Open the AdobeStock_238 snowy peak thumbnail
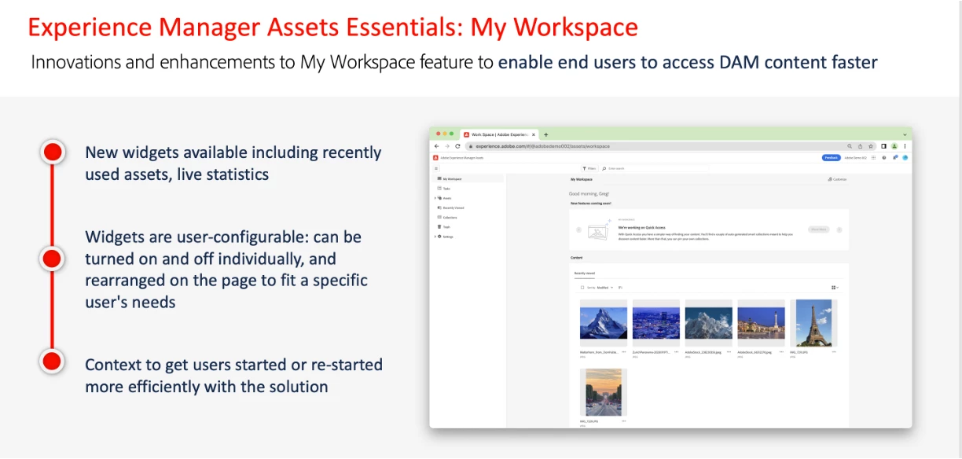 click(x=708, y=323)
